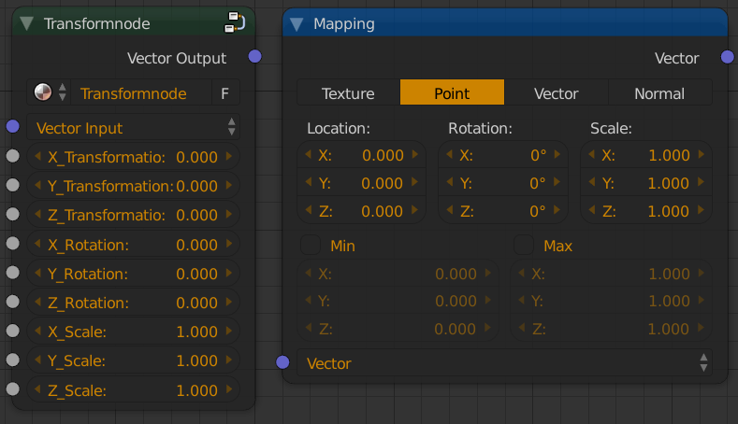This screenshot has height=424, width=738.
Task: Increase Y_Scale value with right arrow
Action: (x=229, y=360)
